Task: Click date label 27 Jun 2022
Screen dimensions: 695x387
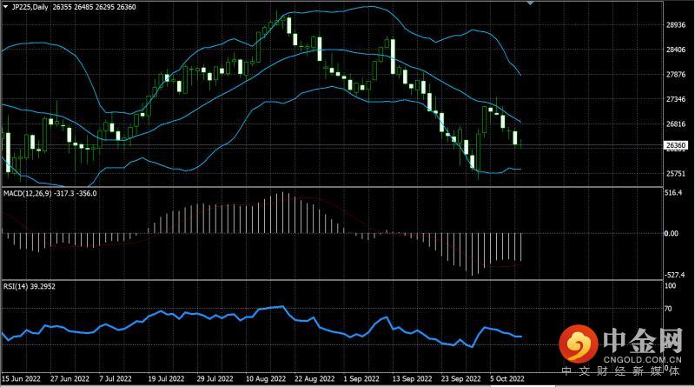Action: point(69,378)
